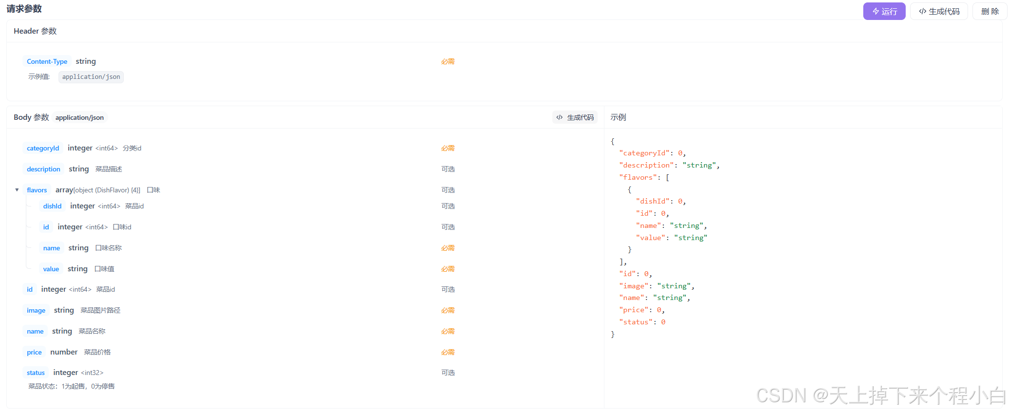Click the Header 参数 section title
Viewport: 1010px width, 412px height.
(x=35, y=31)
